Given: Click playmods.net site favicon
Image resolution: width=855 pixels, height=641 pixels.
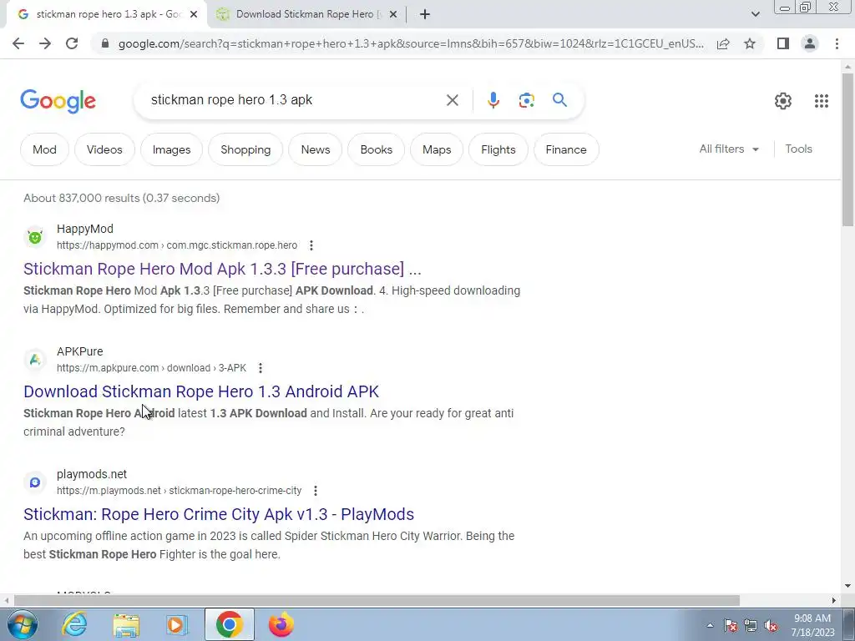Looking at the screenshot, I should click(x=35, y=482).
